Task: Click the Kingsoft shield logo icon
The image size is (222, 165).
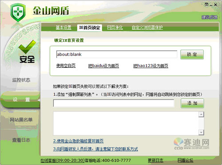Action: click(x=18, y=12)
